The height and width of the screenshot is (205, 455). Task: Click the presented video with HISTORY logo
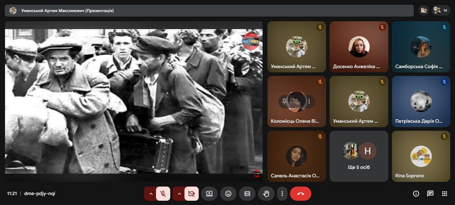pos(134,101)
